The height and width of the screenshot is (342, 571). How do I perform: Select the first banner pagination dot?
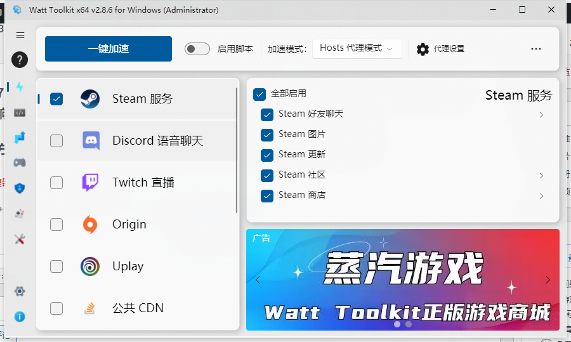(397, 324)
